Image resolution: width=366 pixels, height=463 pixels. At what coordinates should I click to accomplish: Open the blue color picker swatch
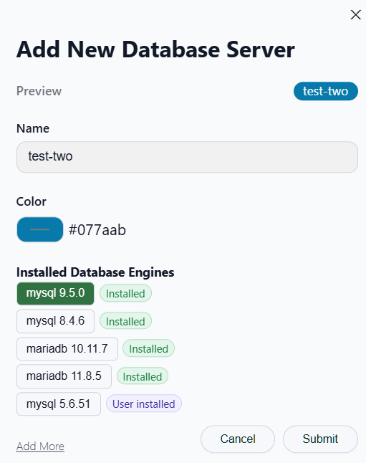click(x=40, y=229)
